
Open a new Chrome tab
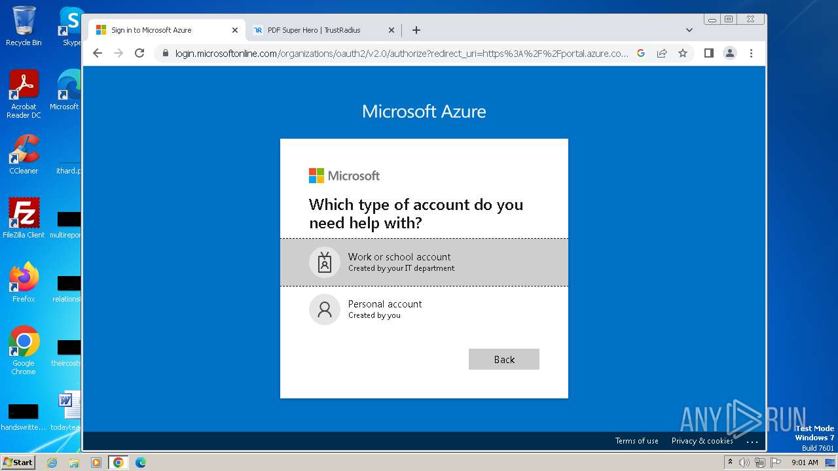416,30
